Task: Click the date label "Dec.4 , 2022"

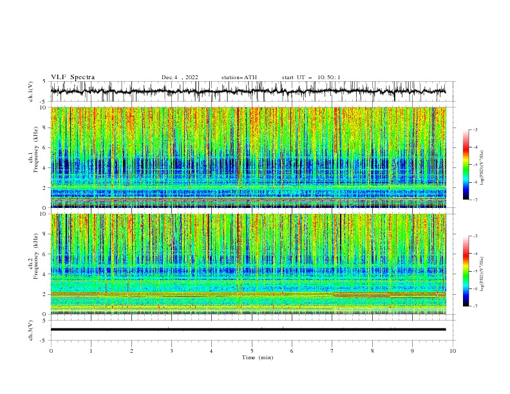Action: [x=180, y=77]
